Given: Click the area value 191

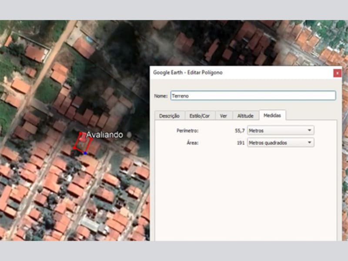Looking at the screenshot, I should 241,143.
